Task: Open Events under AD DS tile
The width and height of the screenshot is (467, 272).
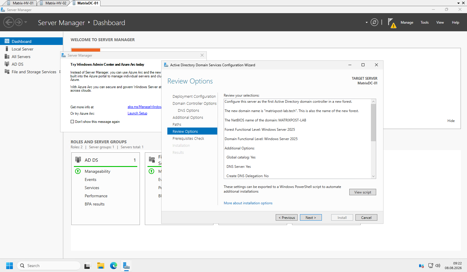Action: [91, 179]
